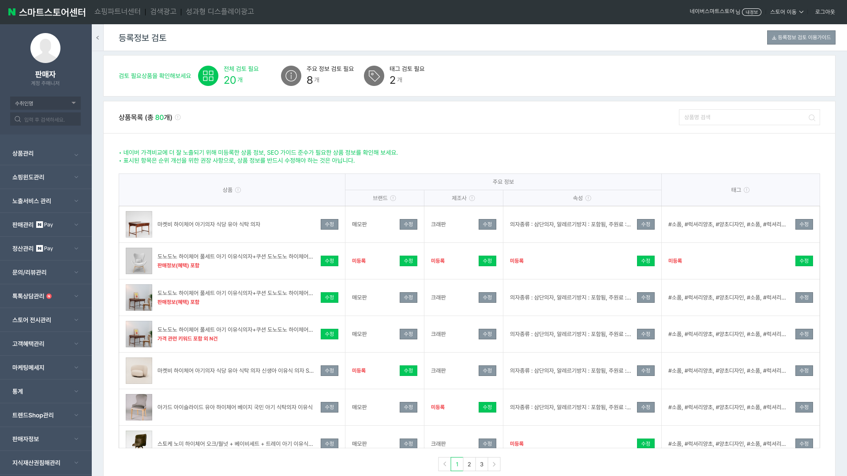Open 쇼핑파트너센터 in the top navigation
The height and width of the screenshot is (476, 847).
coord(117,11)
